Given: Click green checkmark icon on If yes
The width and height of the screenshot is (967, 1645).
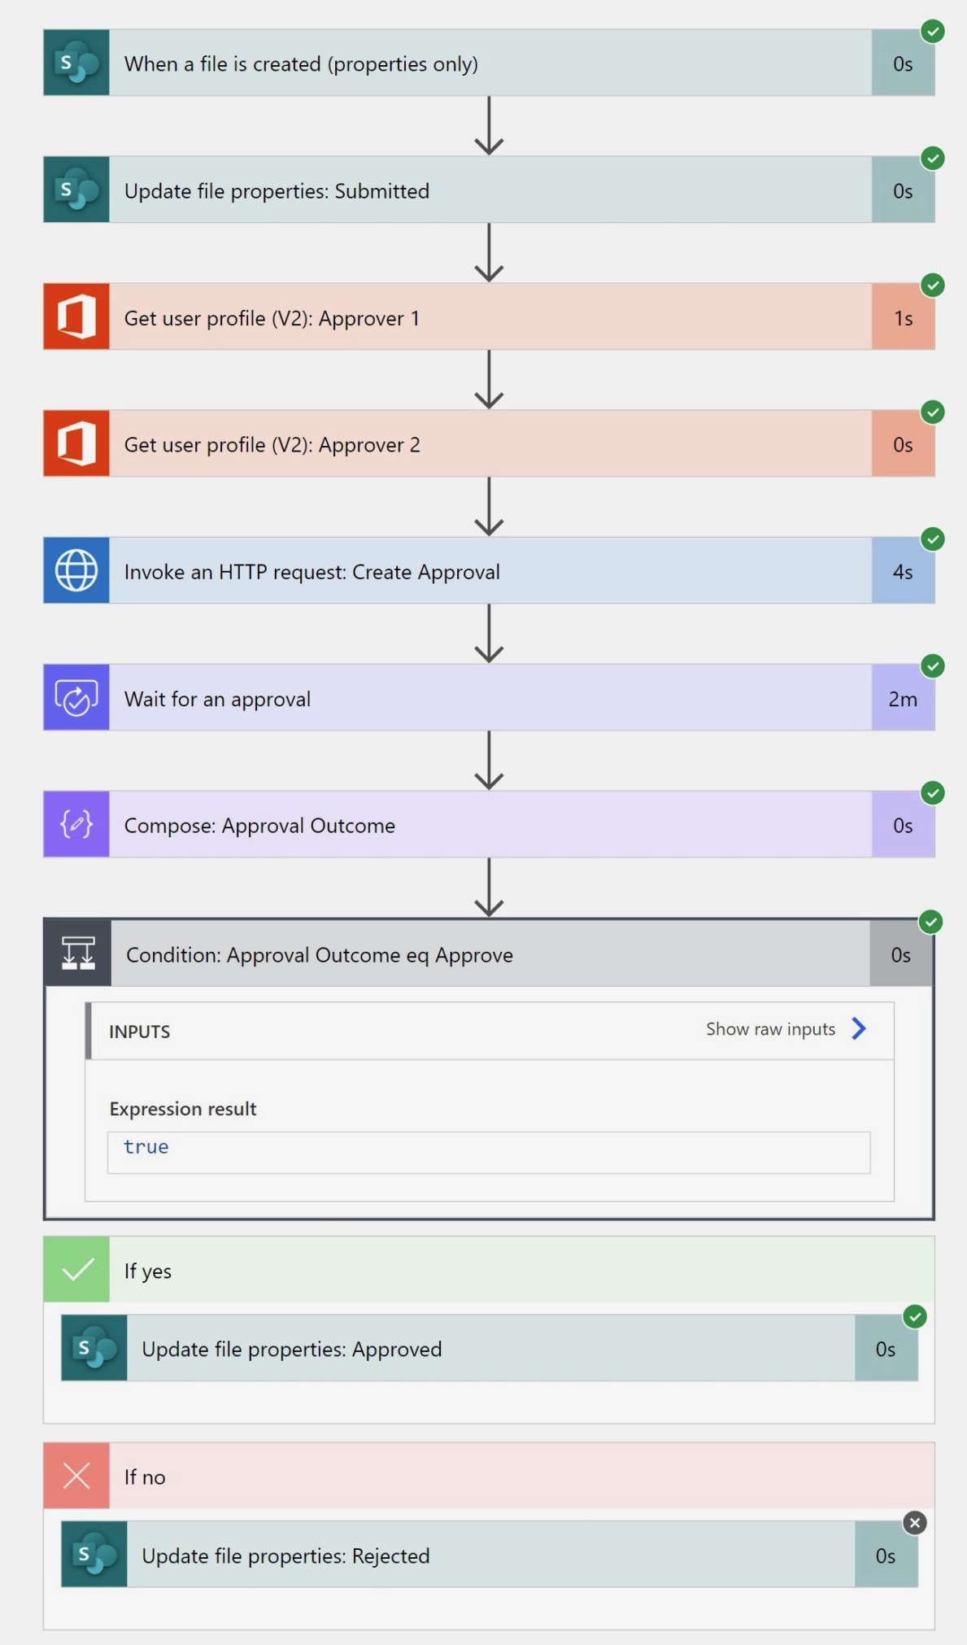Looking at the screenshot, I should click(76, 1269).
